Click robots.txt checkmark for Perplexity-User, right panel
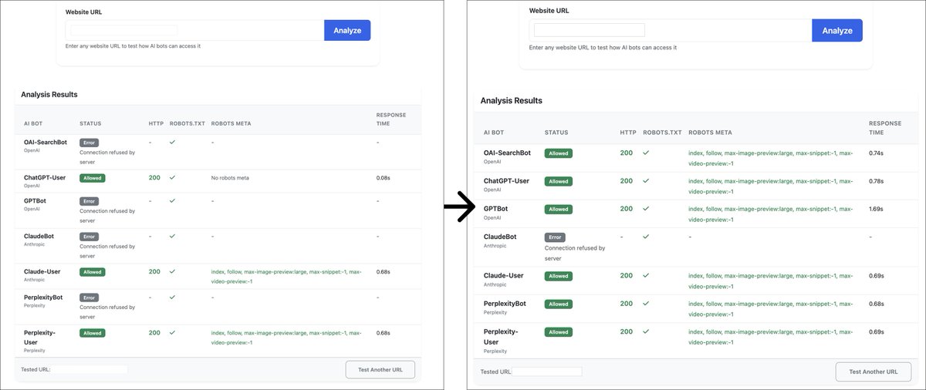926x390 pixels. tap(646, 331)
